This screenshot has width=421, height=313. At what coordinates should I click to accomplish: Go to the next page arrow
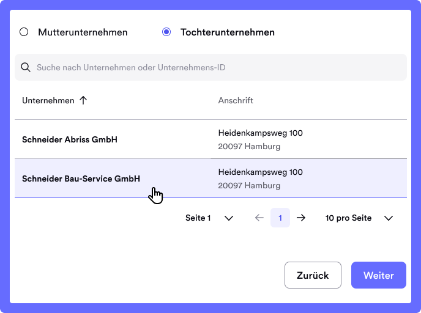301,218
